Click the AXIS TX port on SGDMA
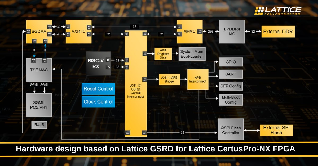318x166 pixels. point(34,41)
